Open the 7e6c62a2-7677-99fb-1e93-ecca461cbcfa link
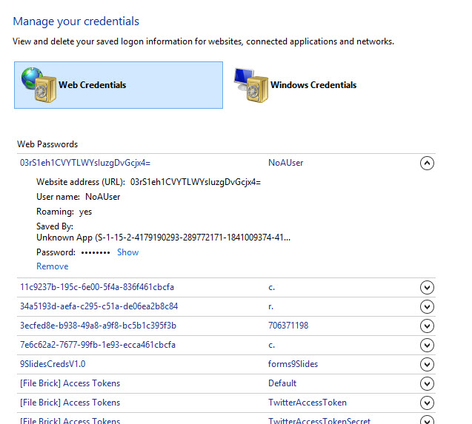 tap(98, 345)
